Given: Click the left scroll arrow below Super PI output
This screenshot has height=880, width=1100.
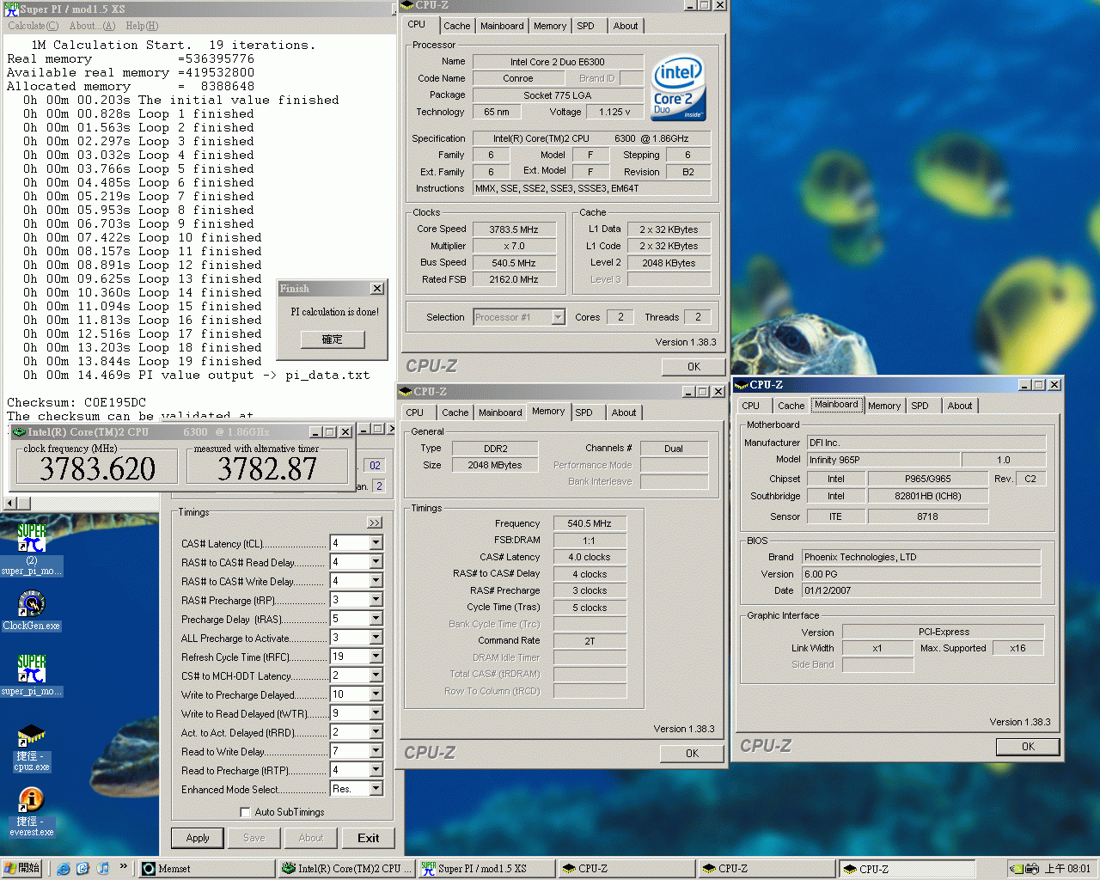Looking at the screenshot, I should click(x=10, y=504).
